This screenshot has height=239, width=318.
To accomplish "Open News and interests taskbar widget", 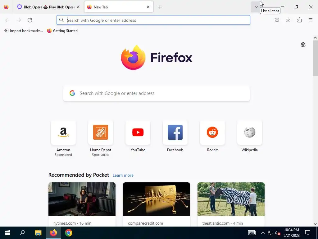I will click(x=252, y=233).
